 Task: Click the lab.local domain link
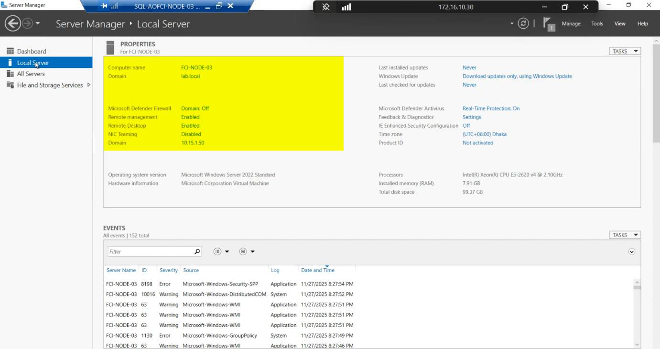[x=191, y=76]
